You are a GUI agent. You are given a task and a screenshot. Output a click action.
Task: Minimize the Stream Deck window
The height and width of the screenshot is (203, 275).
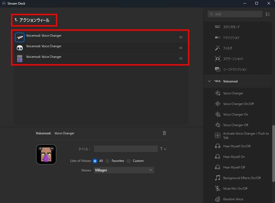tap(245, 3)
